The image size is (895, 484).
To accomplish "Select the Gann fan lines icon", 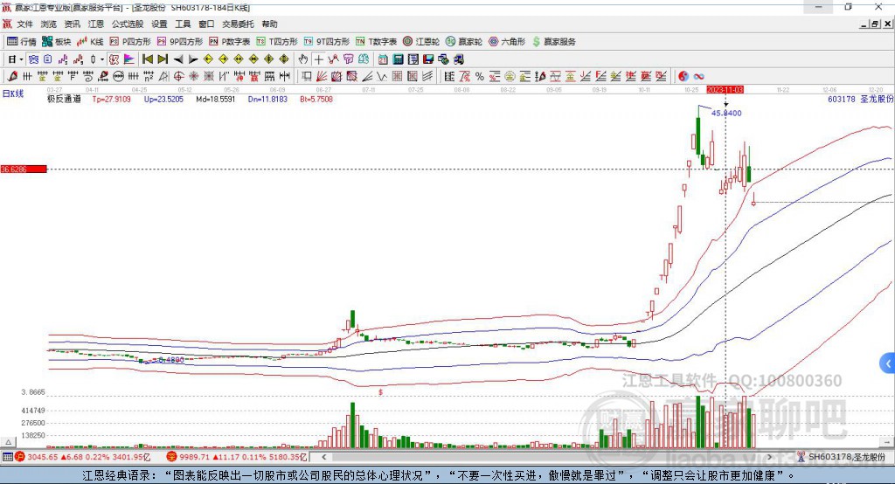I will [322, 76].
